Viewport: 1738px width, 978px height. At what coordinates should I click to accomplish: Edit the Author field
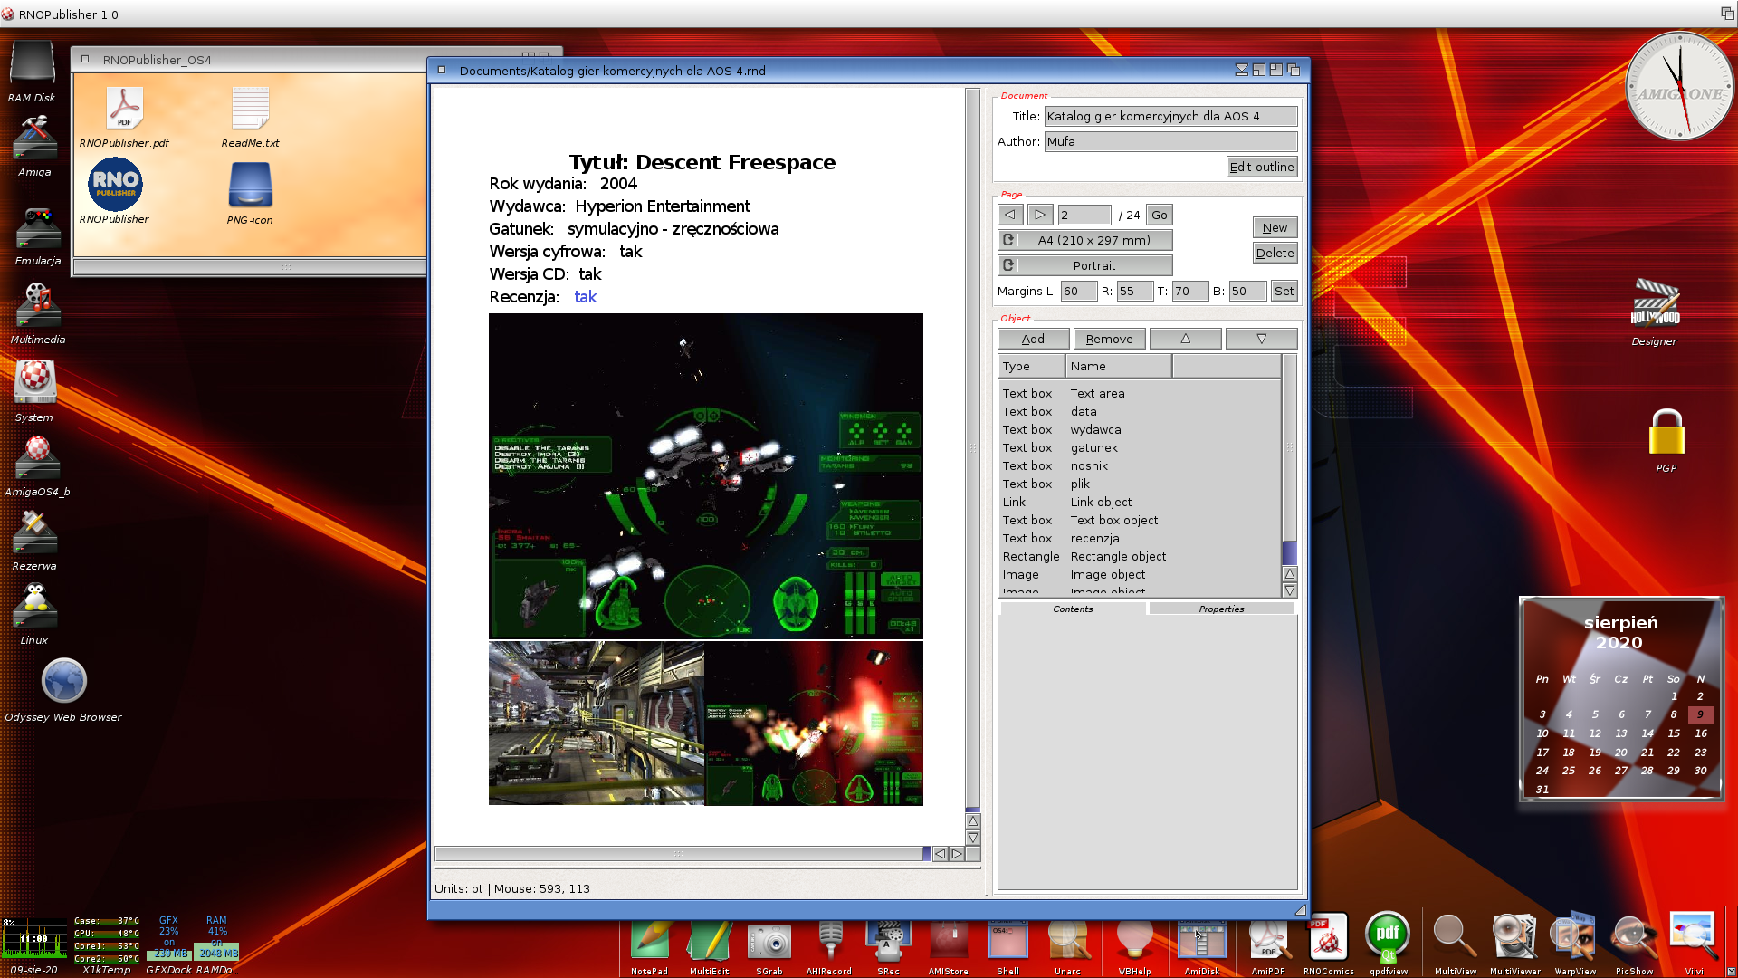point(1170,141)
